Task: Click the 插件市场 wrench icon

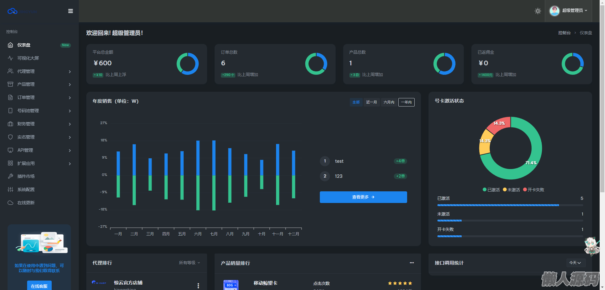Action: (x=10, y=176)
